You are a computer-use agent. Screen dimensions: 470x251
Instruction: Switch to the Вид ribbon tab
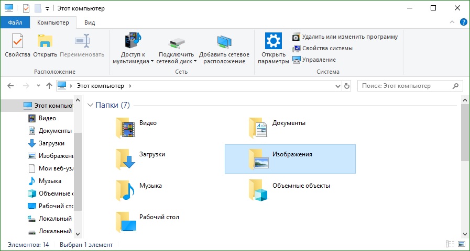click(90, 22)
